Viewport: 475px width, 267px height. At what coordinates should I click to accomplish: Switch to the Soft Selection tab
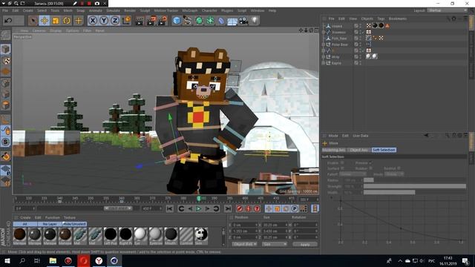click(384, 150)
